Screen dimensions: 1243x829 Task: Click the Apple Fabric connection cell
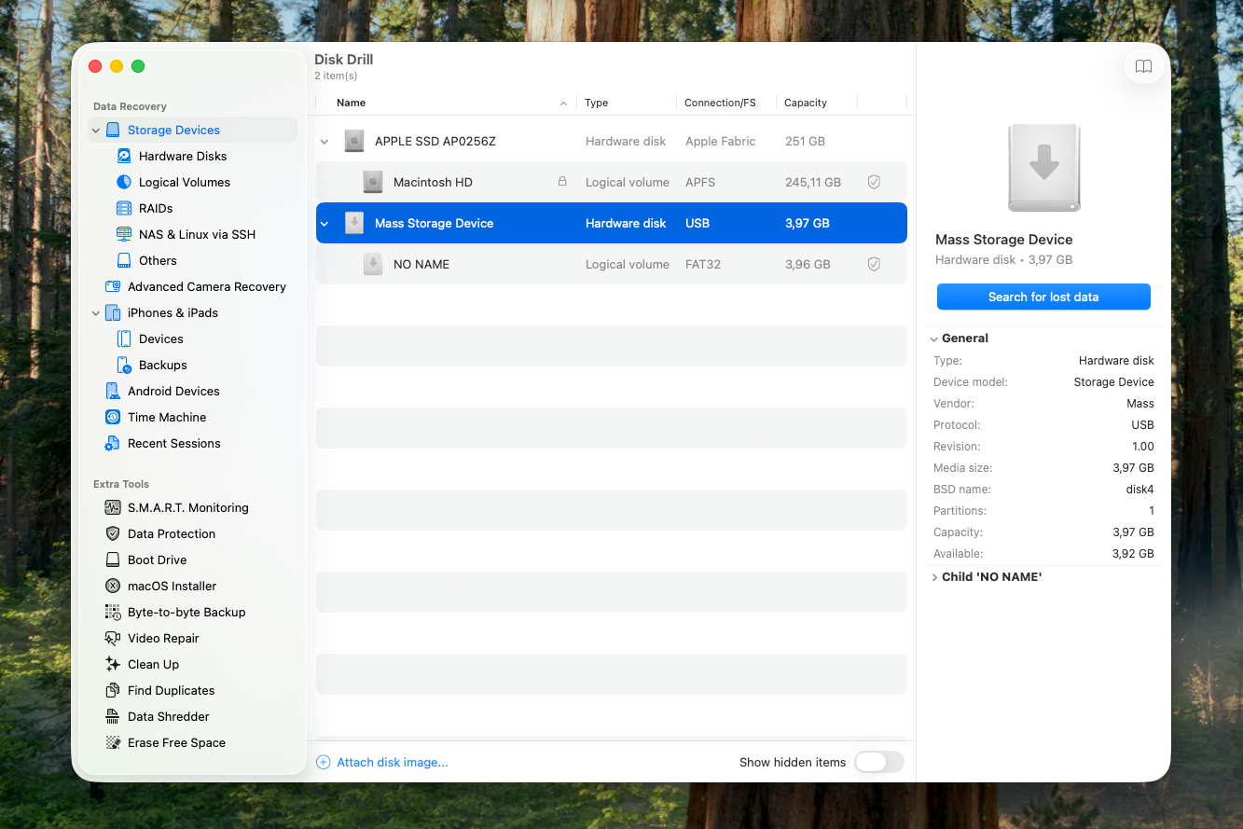click(721, 141)
